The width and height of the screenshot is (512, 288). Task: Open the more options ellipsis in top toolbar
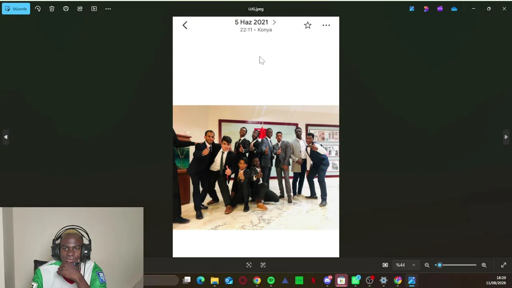108,9
